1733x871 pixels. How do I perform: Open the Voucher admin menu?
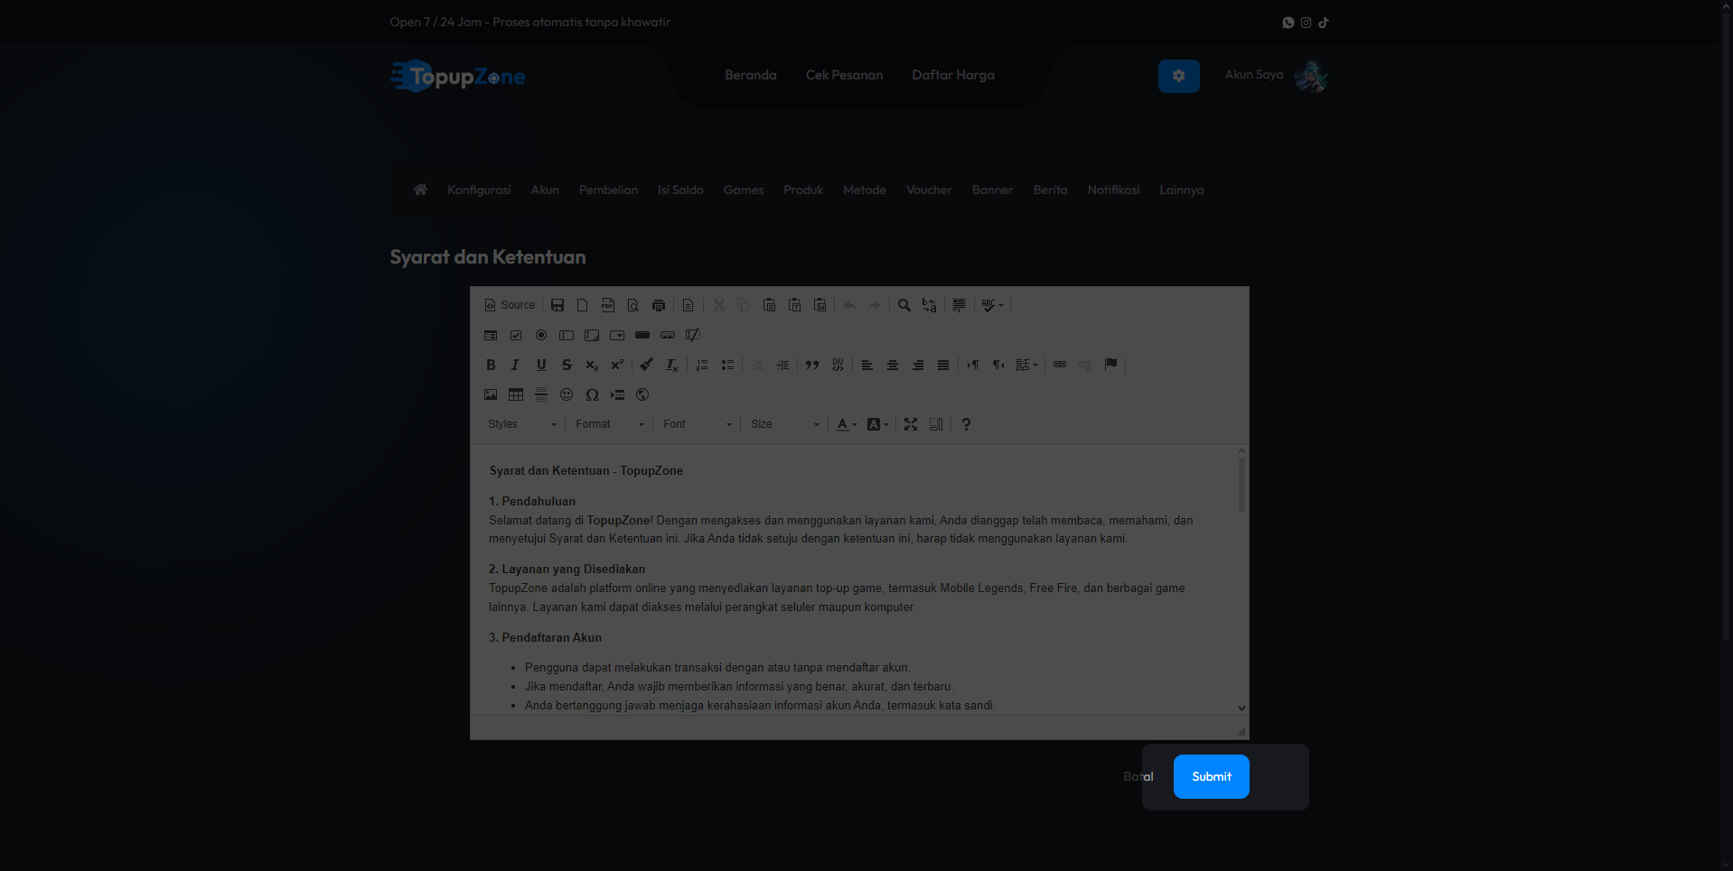tap(929, 190)
